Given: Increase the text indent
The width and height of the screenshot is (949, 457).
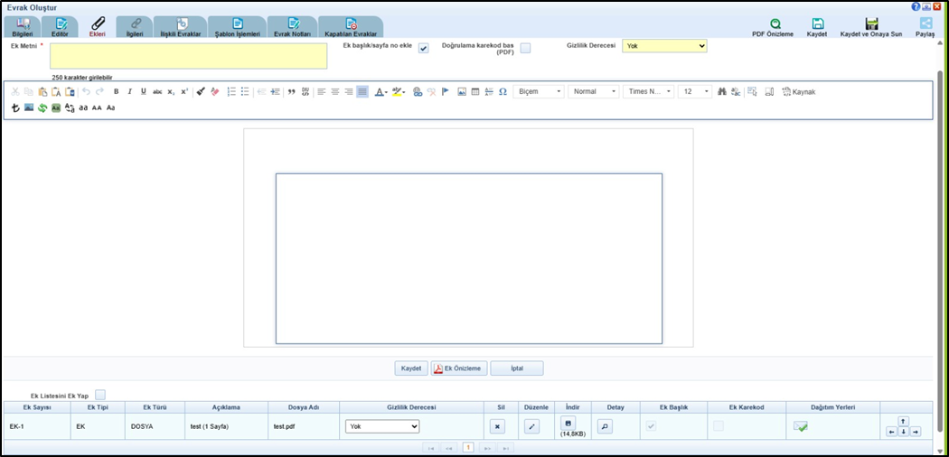Looking at the screenshot, I should coord(276,91).
